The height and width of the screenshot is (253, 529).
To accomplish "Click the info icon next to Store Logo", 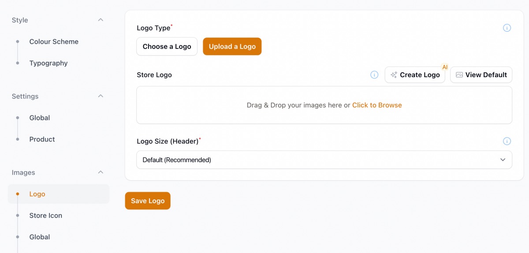I will pos(374,75).
